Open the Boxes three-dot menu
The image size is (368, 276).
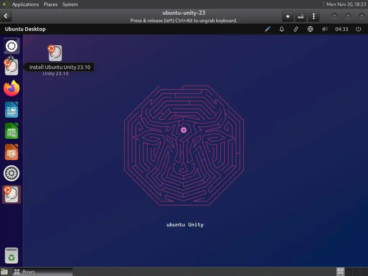click(313, 16)
